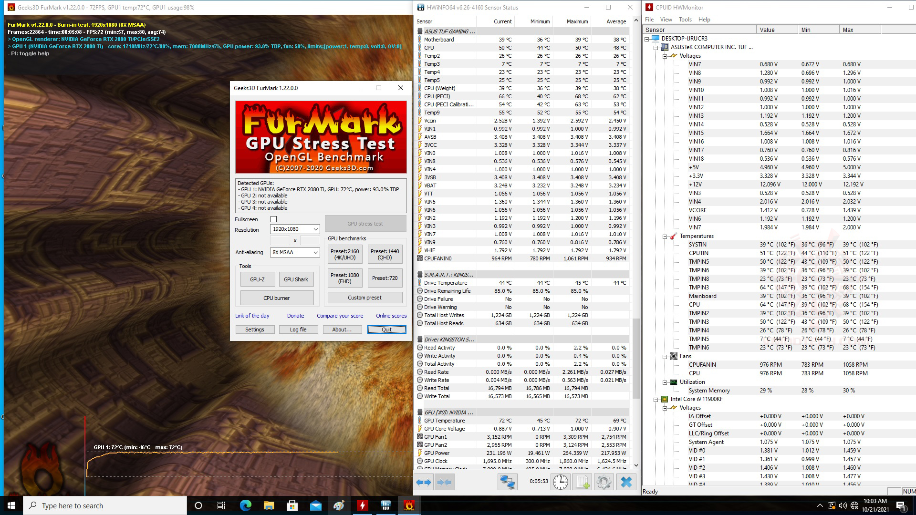Open HWiNFO sensor settings gear icon
916x515 pixels.
point(604,482)
